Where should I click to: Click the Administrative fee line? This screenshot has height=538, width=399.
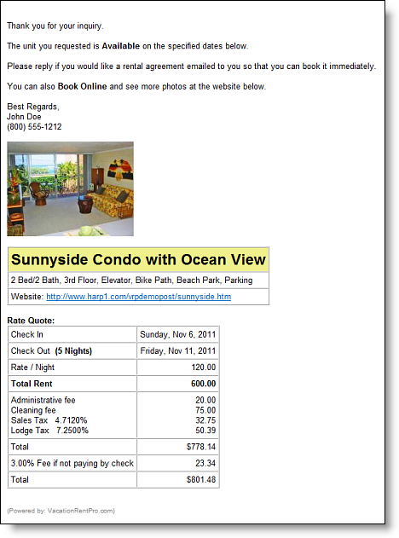pos(43,400)
